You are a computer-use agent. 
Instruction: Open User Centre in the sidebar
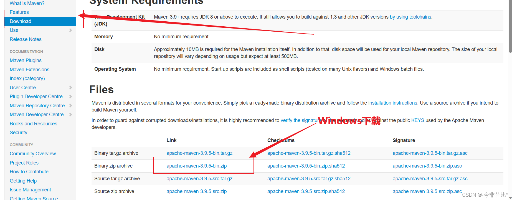(x=23, y=88)
